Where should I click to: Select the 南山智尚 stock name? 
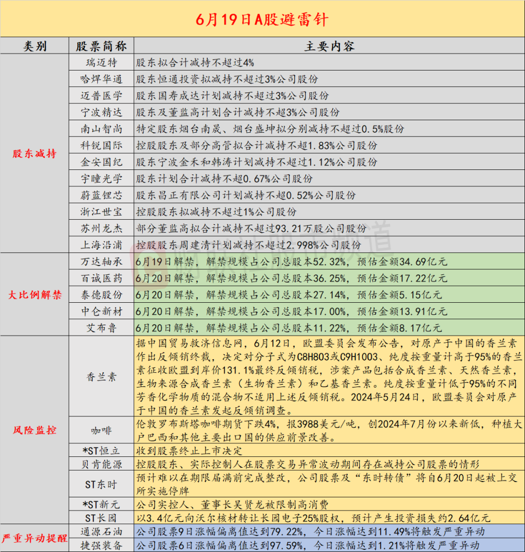pos(102,129)
